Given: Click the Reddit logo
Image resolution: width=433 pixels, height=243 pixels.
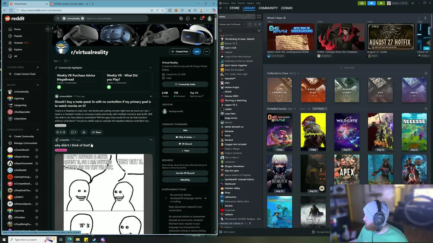Looking at the screenshot, I should tap(15, 19).
